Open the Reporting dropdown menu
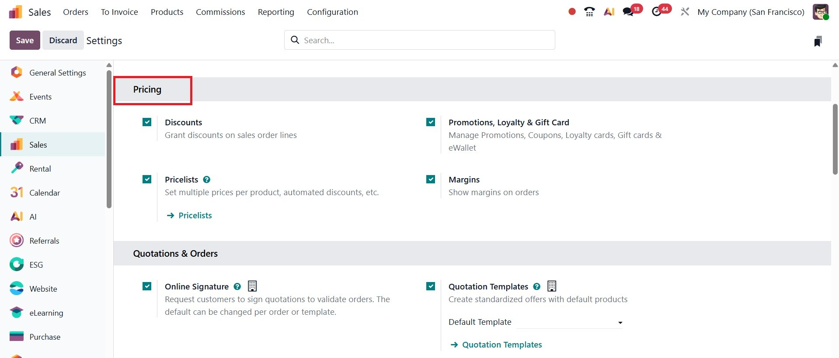Viewport: 839px width, 358px height. click(276, 12)
